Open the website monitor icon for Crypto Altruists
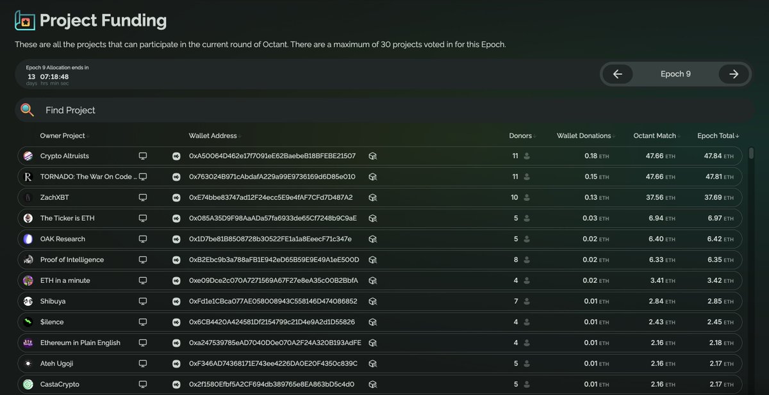This screenshot has width=769, height=395. click(143, 156)
